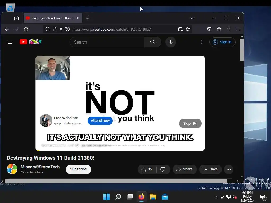Open the extensions puzzle icon
The width and height of the screenshot is (271, 203).
pyautogui.click(x=228, y=29)
